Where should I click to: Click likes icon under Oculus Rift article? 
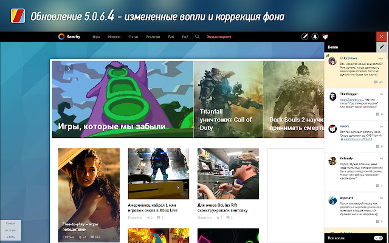point(218,217)
